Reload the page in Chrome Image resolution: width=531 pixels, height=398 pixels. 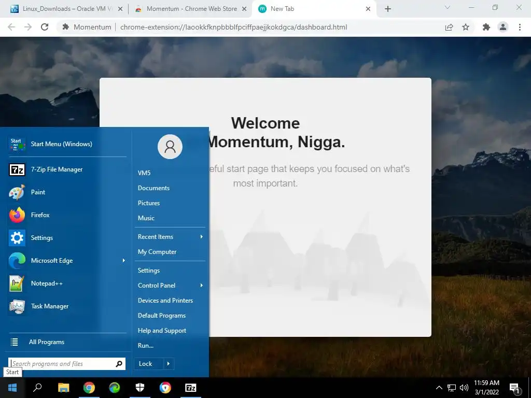click(45, 27)
